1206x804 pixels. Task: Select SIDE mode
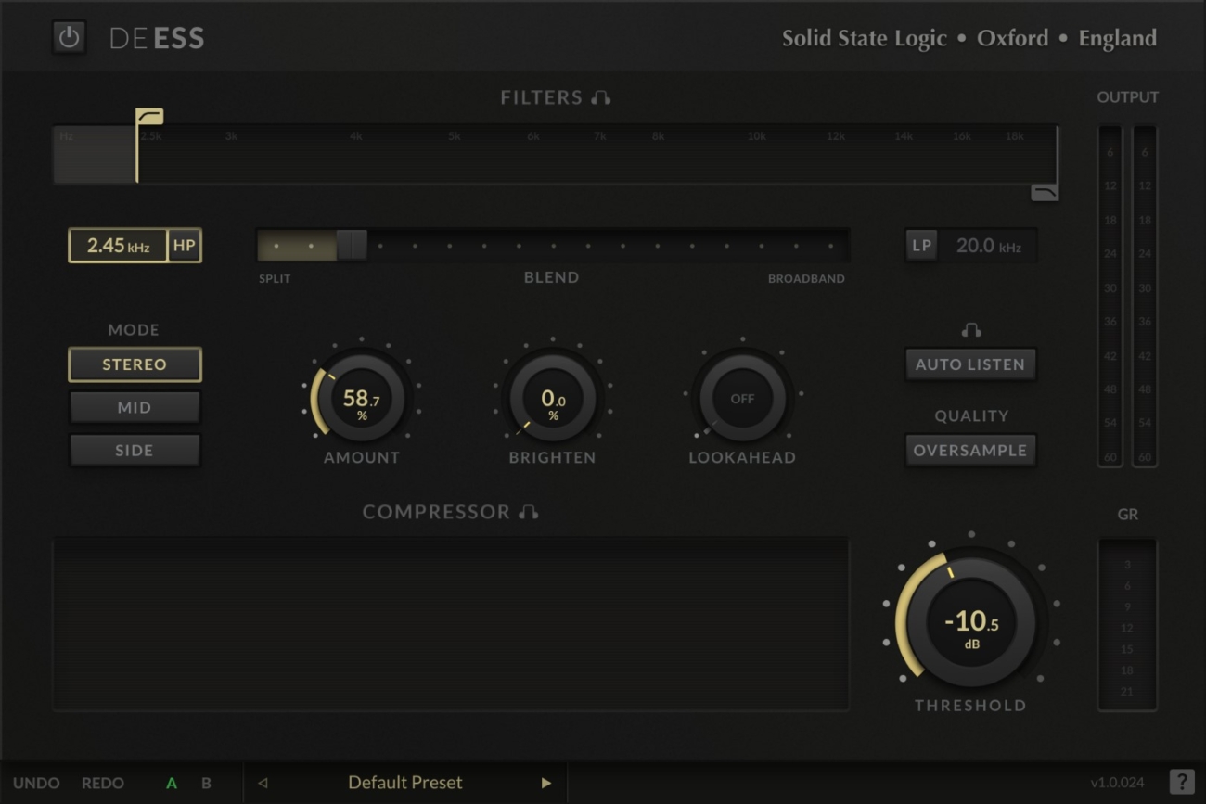[x=135, y=450]
